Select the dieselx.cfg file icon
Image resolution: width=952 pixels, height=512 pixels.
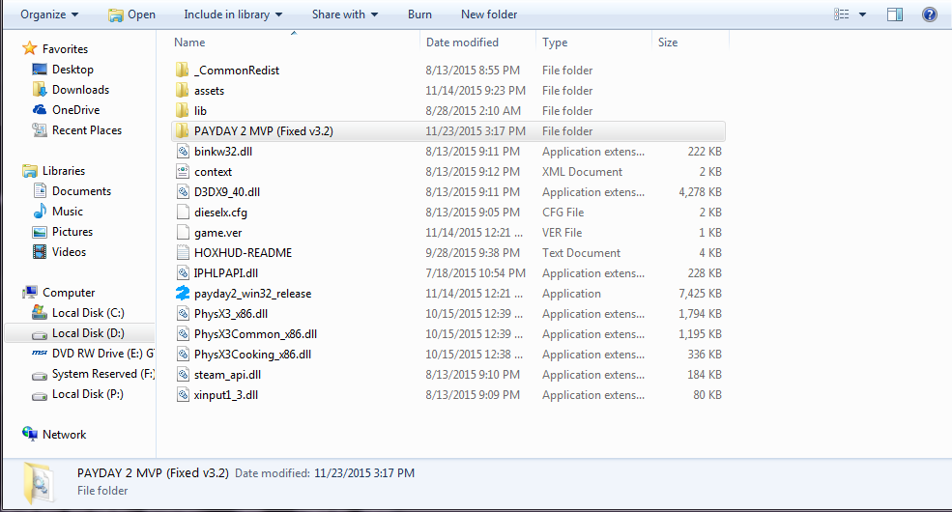[x=183, y=213]
